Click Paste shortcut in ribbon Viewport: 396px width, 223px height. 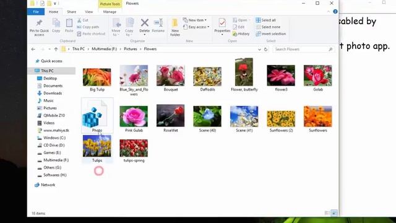pos(91,33)
